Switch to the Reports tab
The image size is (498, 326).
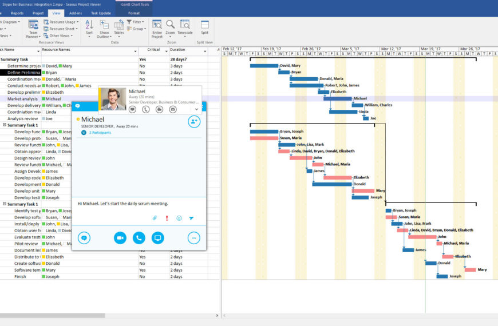(17, 13)
